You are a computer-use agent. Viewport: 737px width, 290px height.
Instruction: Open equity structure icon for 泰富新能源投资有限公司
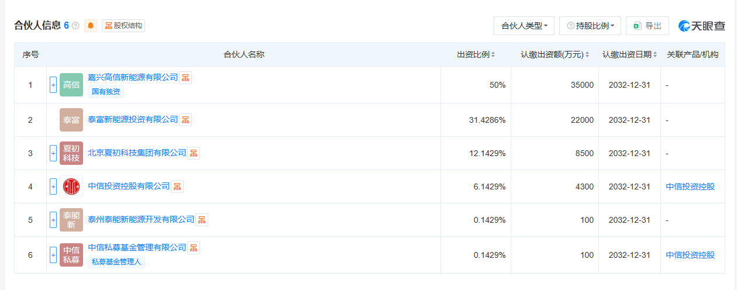pyautogui.click(x=185, y=120)
